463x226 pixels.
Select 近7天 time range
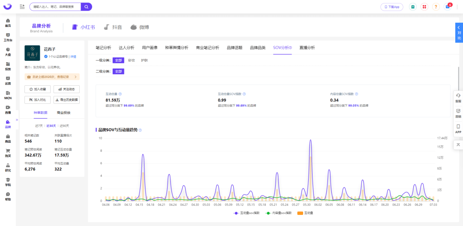coord(39,126)
